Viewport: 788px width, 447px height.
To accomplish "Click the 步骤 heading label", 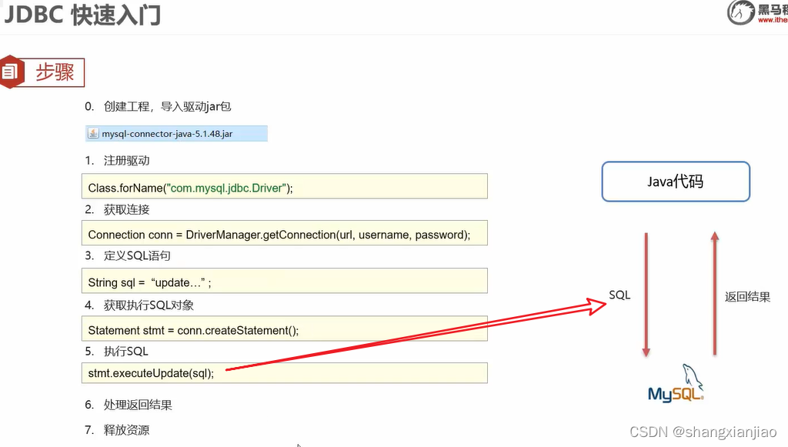I will [x=55, y=72].
